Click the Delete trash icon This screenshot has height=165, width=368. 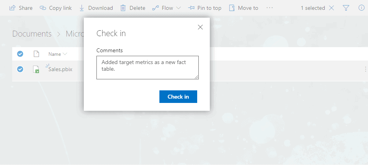click(x=123, y=8)
